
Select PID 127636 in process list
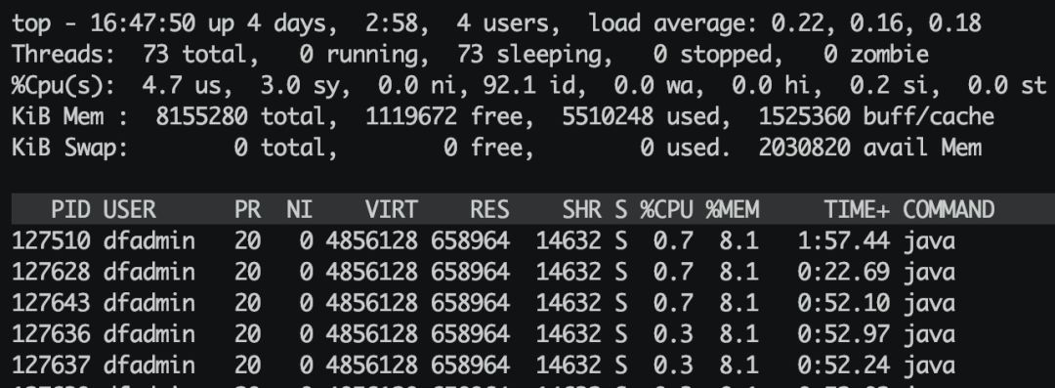[x=51, y=334]
